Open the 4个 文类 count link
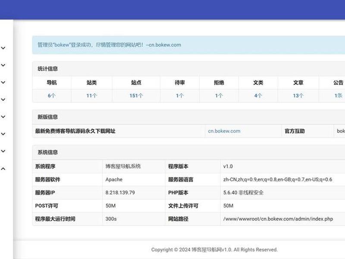Viewport: 345px width, 259px height. (x=258, y=95)
